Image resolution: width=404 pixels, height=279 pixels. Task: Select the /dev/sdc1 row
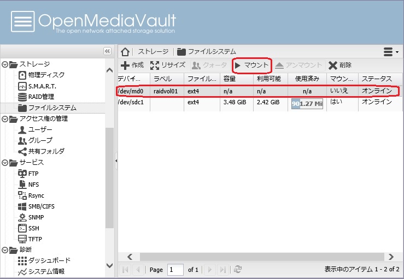pos(260,103)
